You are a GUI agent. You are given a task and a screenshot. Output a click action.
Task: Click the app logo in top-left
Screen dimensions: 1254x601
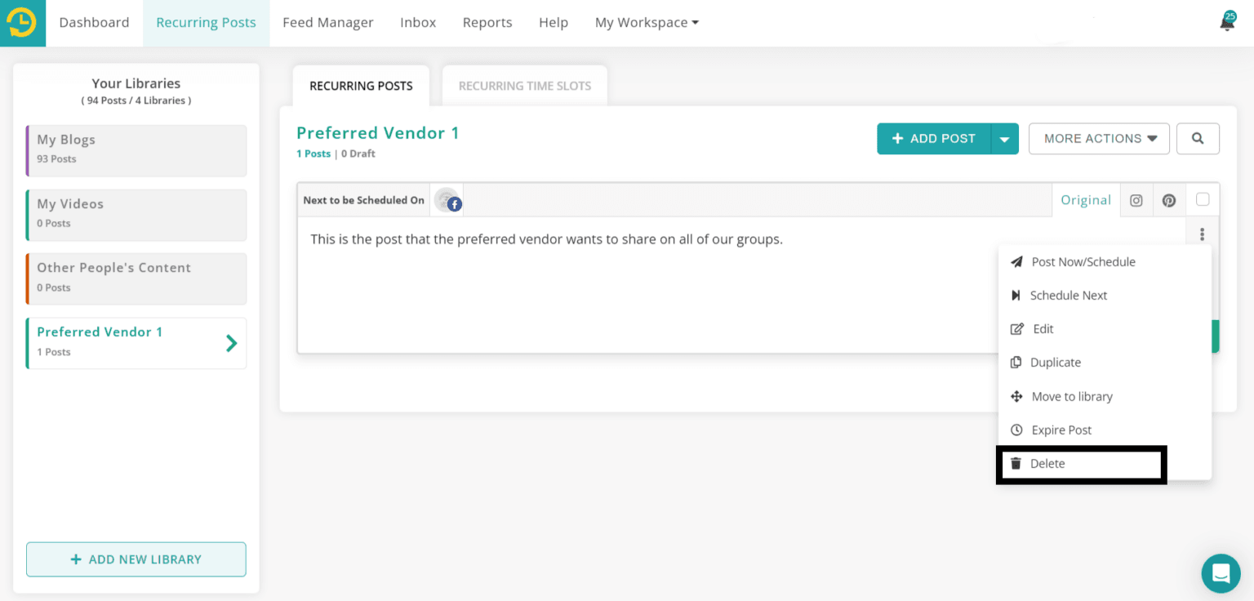22,23
